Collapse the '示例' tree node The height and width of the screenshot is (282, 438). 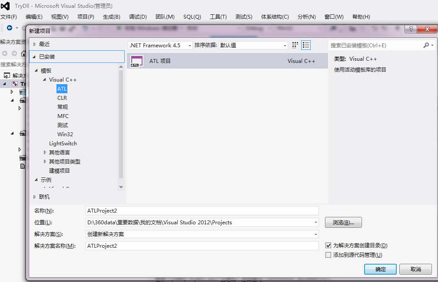point(36,180)
